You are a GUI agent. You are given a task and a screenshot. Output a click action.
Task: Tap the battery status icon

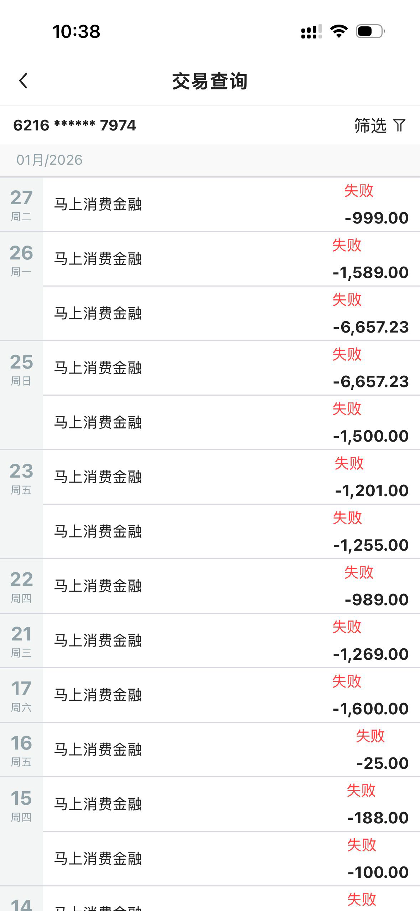click(370, 31)
